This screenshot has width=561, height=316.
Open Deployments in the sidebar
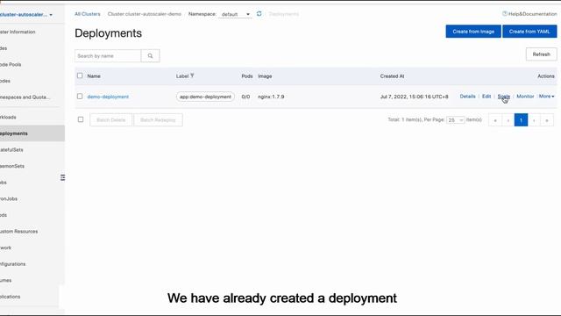coord(32,133)
